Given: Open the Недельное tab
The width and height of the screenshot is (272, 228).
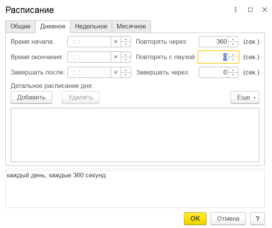Looking at the screenshot, I should coord(91,26).
